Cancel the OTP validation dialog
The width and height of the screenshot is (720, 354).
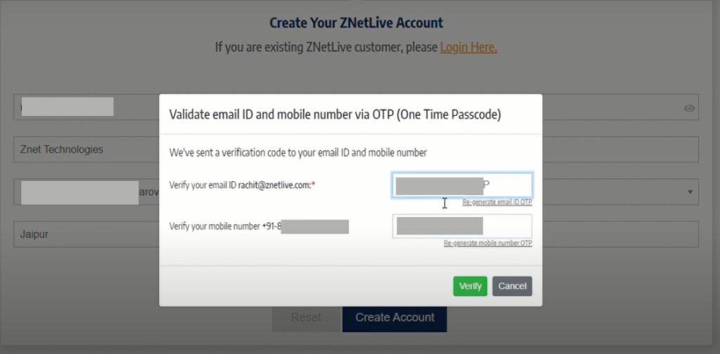click(512, 286)
